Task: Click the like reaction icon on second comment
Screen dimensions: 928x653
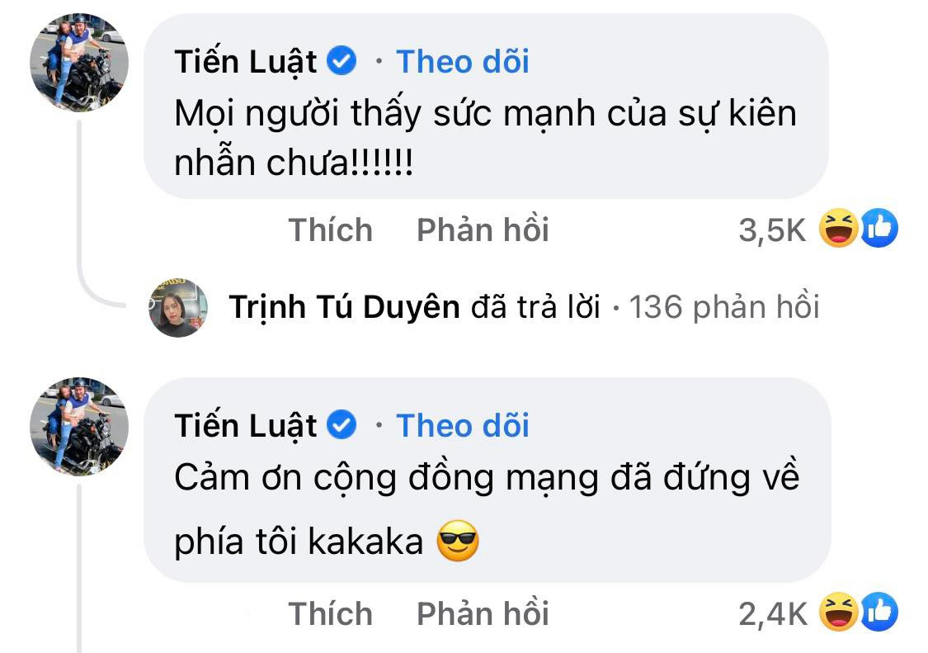Action: click(879, 613)
